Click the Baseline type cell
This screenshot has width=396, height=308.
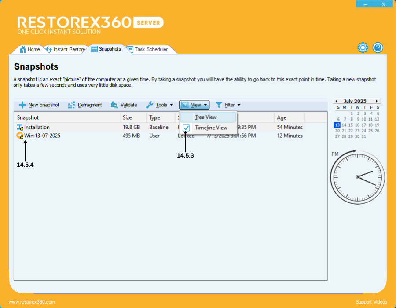coord(158,127)
